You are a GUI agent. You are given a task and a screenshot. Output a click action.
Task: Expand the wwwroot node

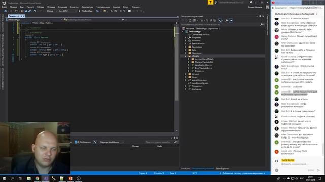[x=185, y=41]
